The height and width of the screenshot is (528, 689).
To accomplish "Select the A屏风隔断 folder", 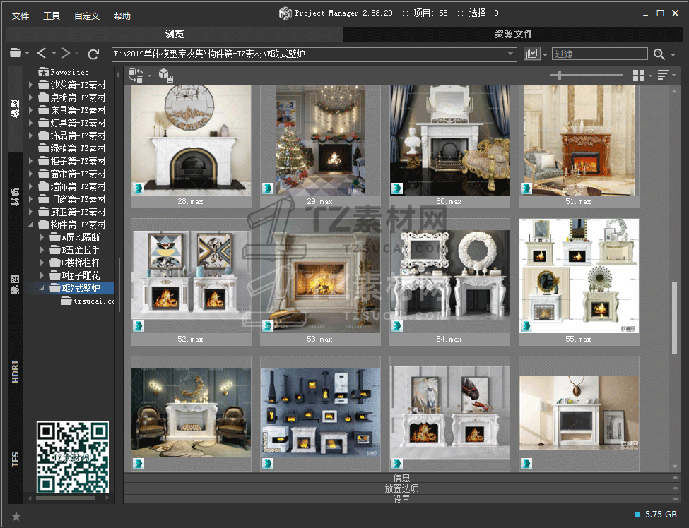I will click(x=81, y=237).
